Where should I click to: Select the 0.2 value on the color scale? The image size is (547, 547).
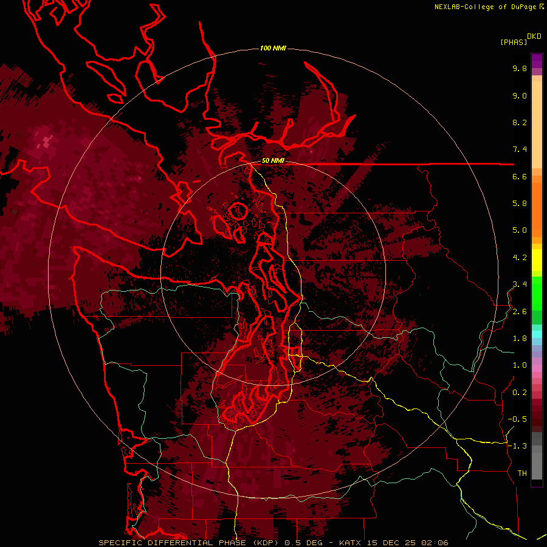coord(520,393)
